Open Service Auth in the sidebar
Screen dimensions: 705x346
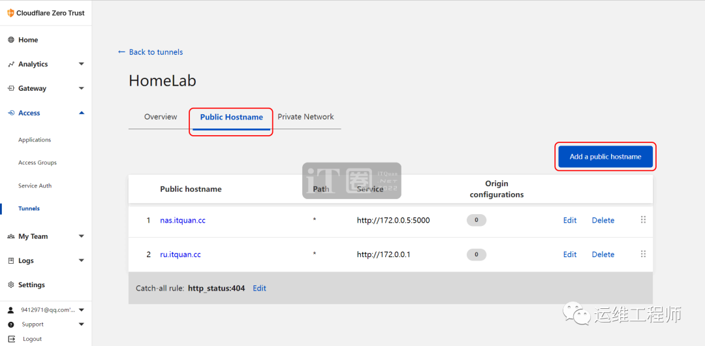[x=35, y=185]
